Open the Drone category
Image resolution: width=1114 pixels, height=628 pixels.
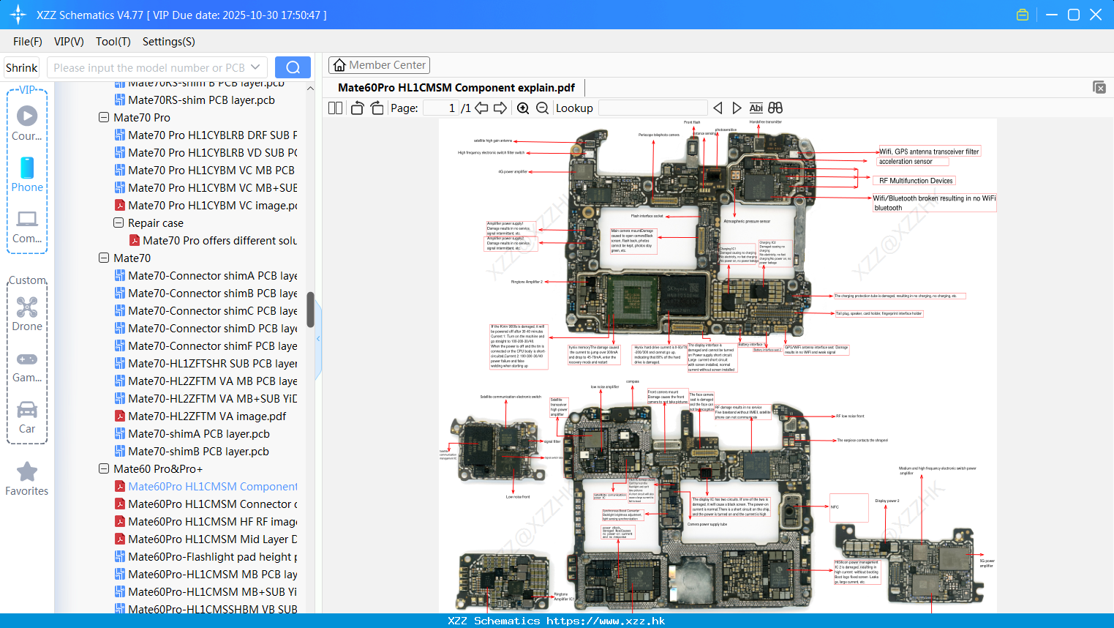(x=27, y=314)
